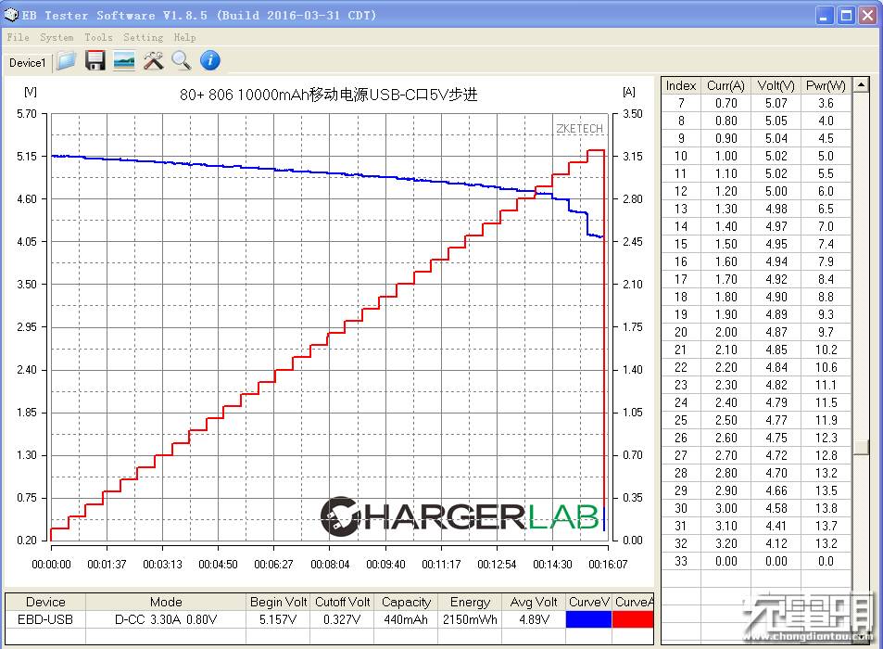Click the 00:16:07 time axis label
883x649 pixels.
(x=608, y=564)
